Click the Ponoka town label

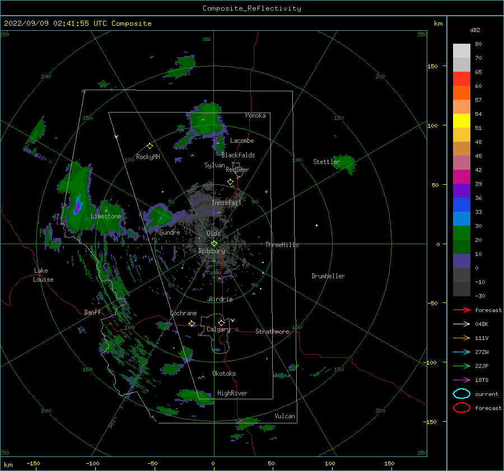(255, 115)
